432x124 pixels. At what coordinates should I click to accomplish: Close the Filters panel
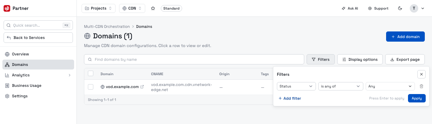(421, 74)
